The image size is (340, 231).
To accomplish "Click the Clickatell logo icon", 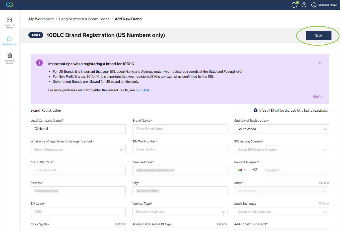I will (x=10, y=5).
